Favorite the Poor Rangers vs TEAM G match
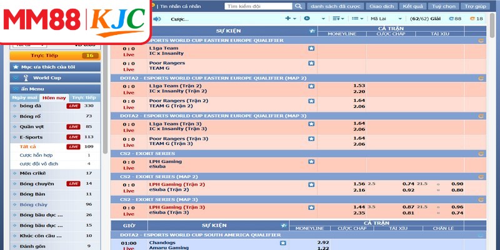This screenshot has height=250, width=500. tap(311, 63)
